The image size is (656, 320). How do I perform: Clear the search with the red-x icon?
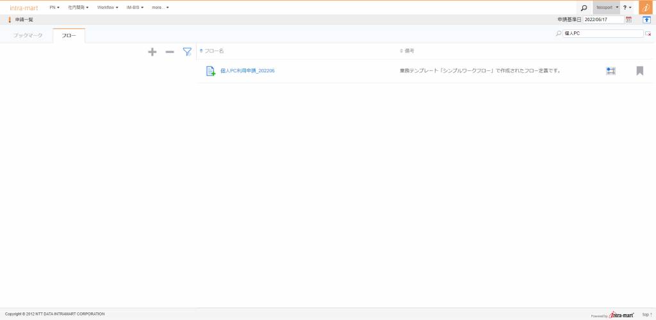(x=648, y=34)
